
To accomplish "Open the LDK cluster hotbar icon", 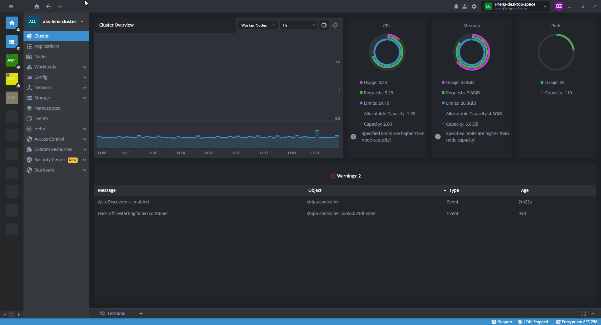I will (12, 98).
